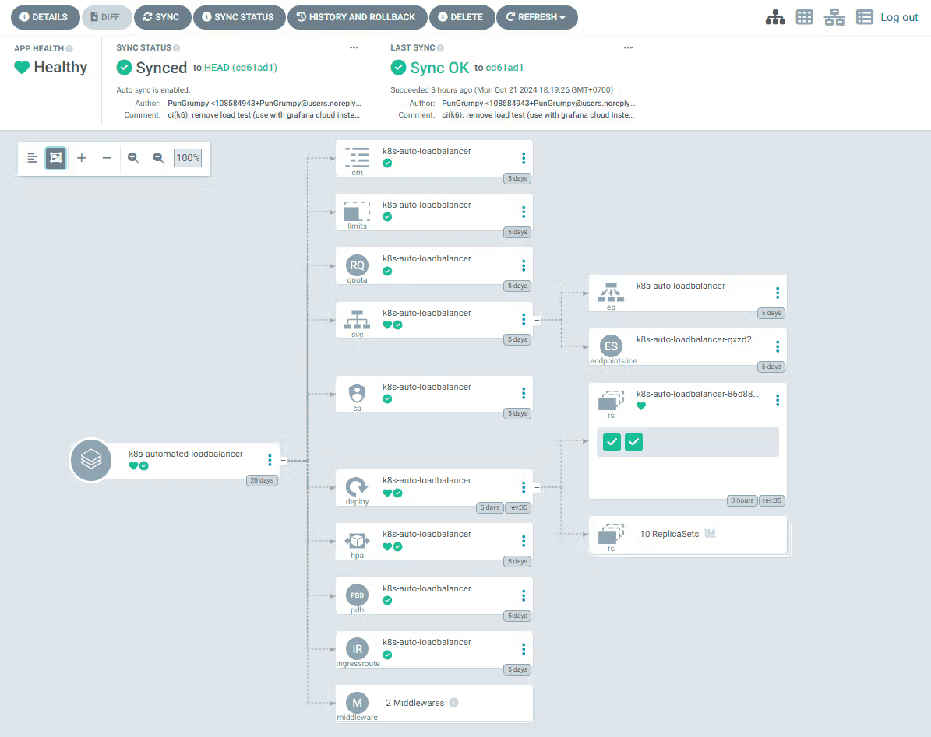Open the Refresh dropdown button
This screenshot has width=931, height=737.
click(537, 17)
